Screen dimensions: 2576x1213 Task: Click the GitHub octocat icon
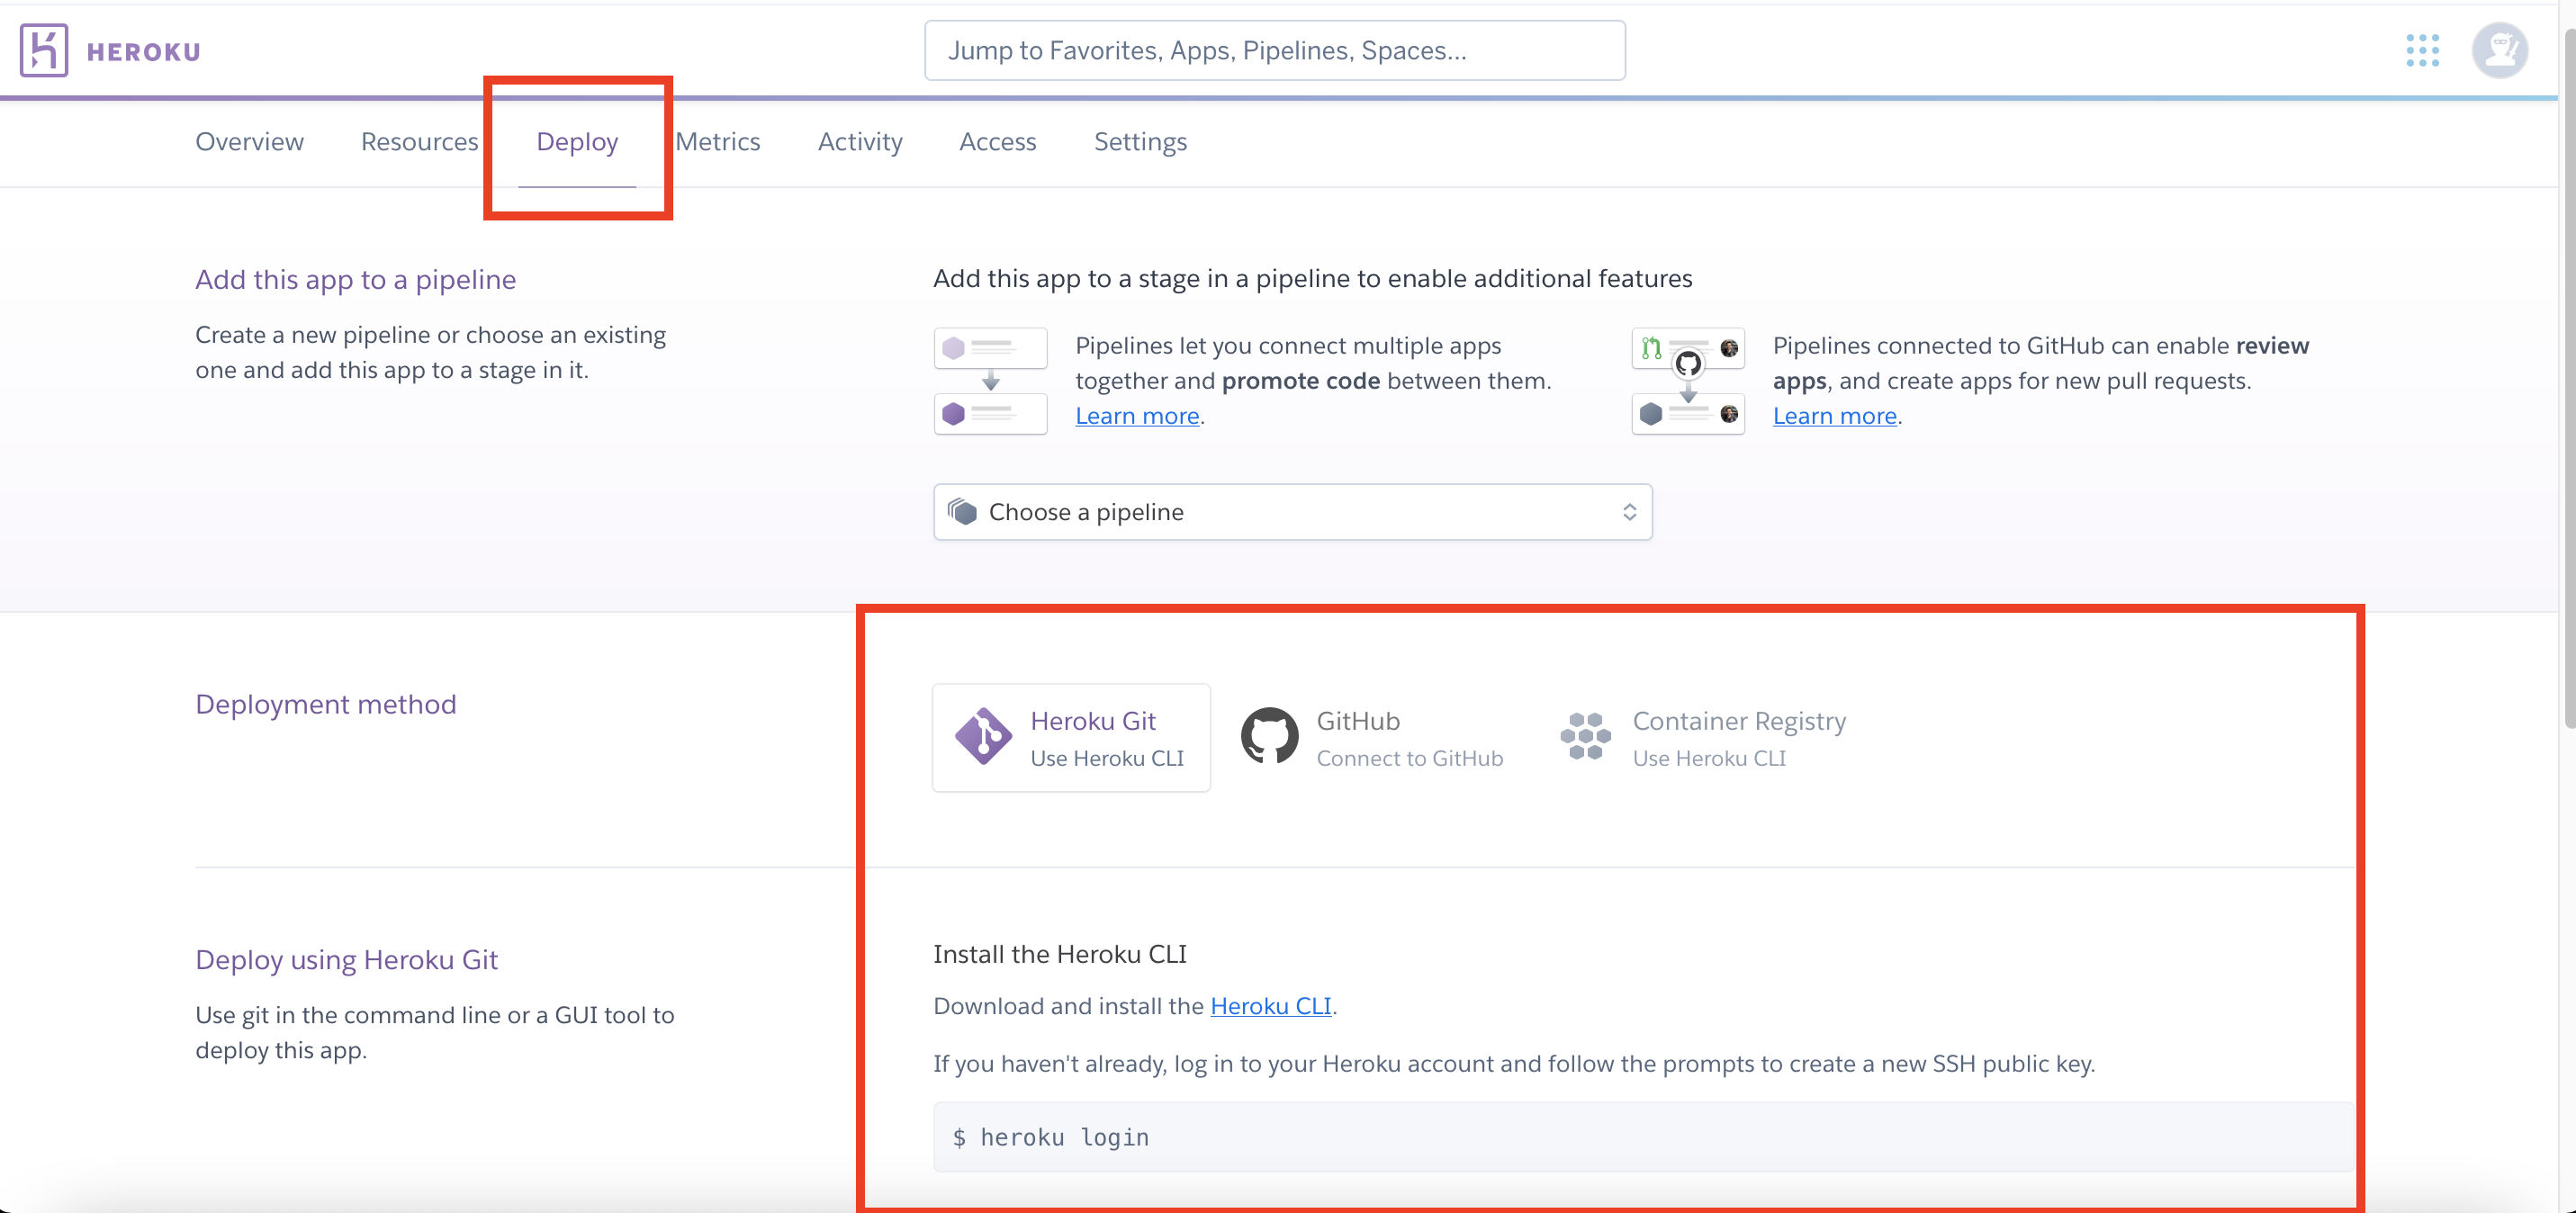point(1269,736)
